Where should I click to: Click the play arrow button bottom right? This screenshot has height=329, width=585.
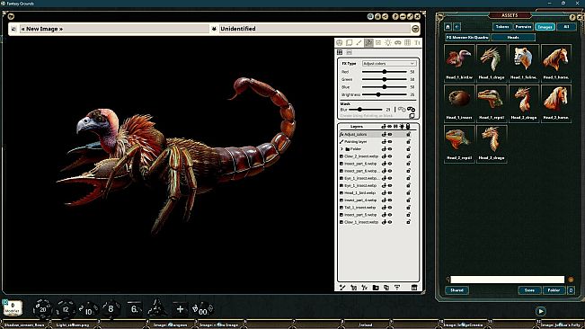point(541,311)
